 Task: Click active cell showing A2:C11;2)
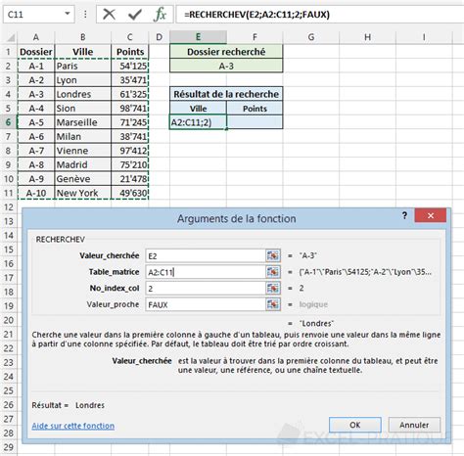(198, 122)
